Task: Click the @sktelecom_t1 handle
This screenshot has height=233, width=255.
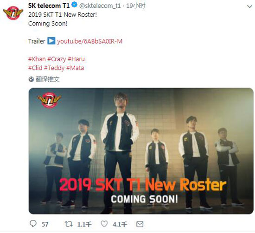Action: (100, 6)
